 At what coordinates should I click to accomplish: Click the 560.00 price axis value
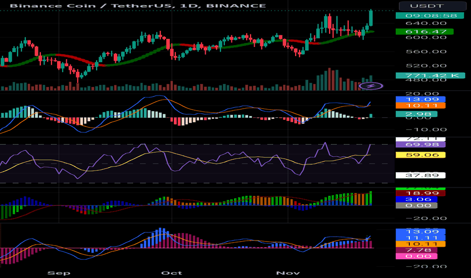pyautogui.click(x=426, y=52)
